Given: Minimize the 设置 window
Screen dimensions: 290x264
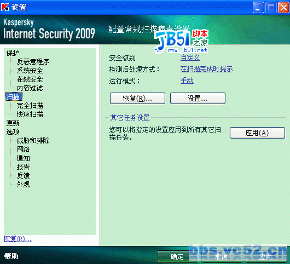Looking at the screenshot, I should click(258, 8).
